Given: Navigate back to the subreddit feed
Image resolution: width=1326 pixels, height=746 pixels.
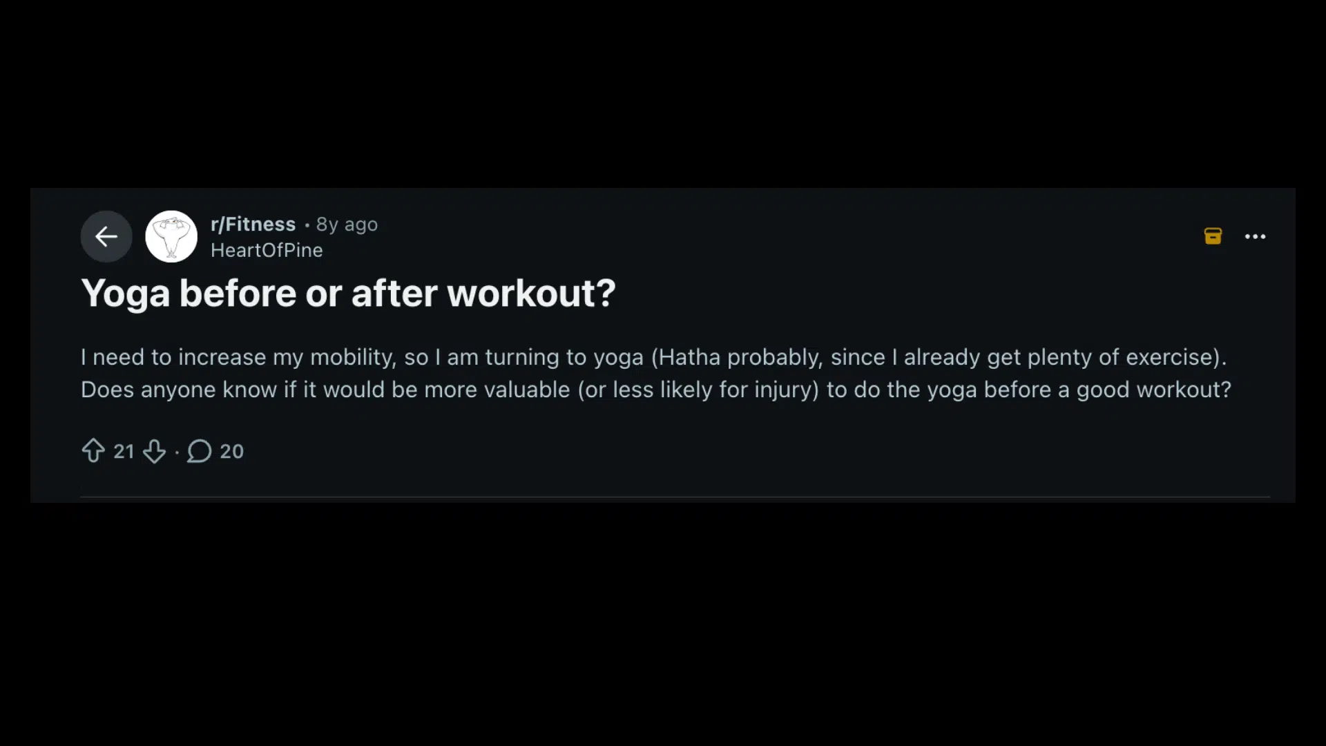Looking at the screenshot, I should coord(106,236).
